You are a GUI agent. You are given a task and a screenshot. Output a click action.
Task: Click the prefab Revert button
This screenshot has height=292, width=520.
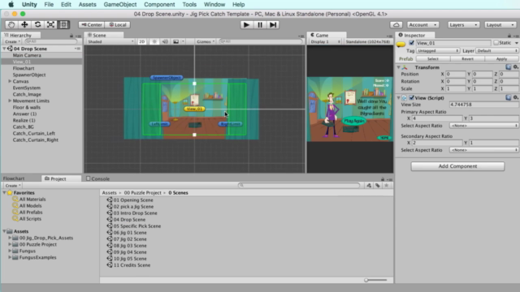tap(467, 58)
